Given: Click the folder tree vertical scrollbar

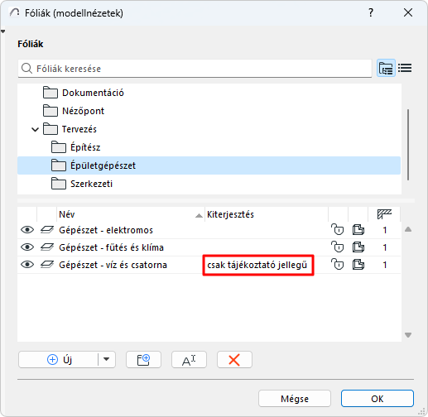Looking at the screenshot, I should pyautogui.click(x=408, y=145).
